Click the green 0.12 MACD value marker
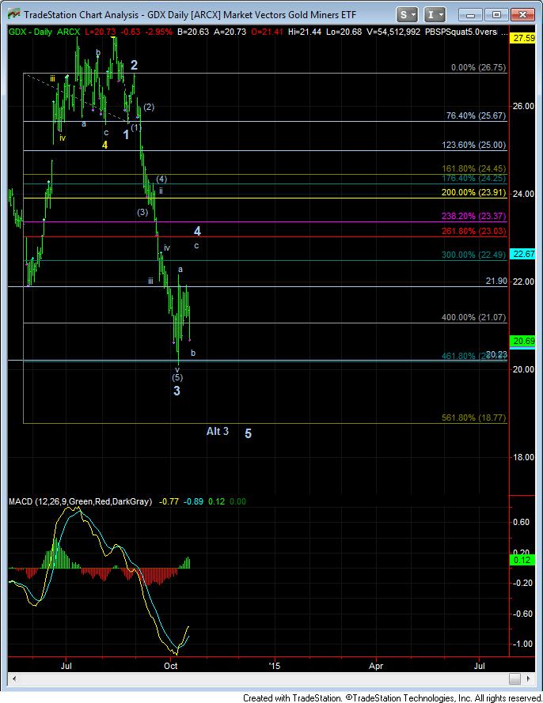This screenshot has width=543, height=703. [x=522, y=560]
